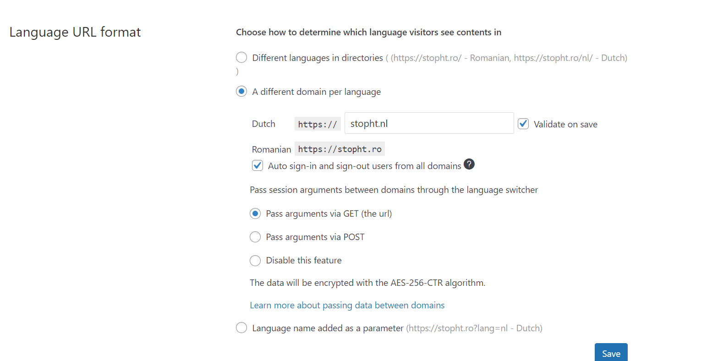Click the AES-256-CTR encryption notice text

tap(367, 283)
